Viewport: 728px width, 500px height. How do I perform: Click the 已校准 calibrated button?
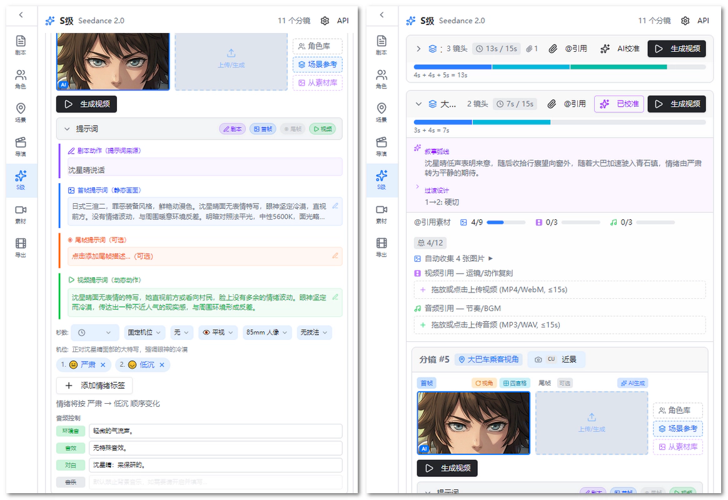click(619, 104)
